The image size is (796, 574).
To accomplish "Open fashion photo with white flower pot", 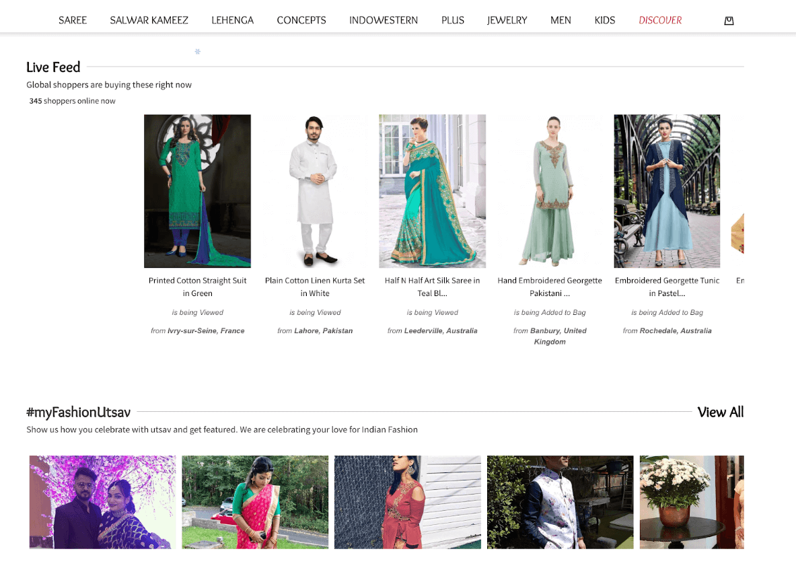I will 692,502.
